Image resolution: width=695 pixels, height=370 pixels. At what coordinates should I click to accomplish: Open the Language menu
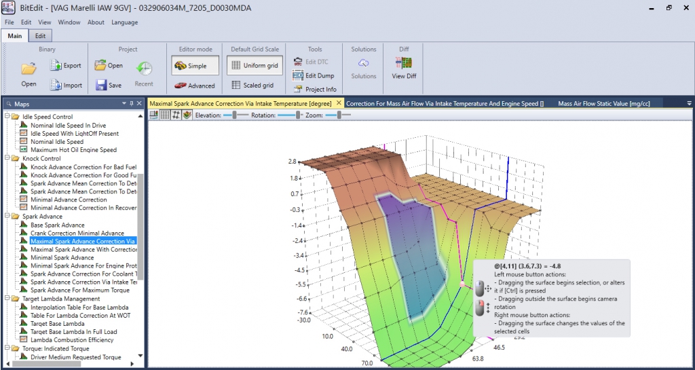tap(125, 22)
